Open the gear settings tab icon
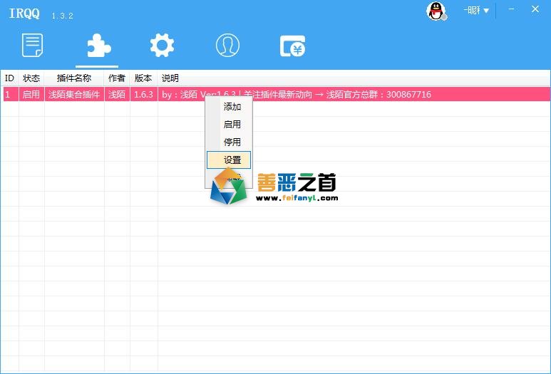The image size is (551, 374). tap(162, 46)
